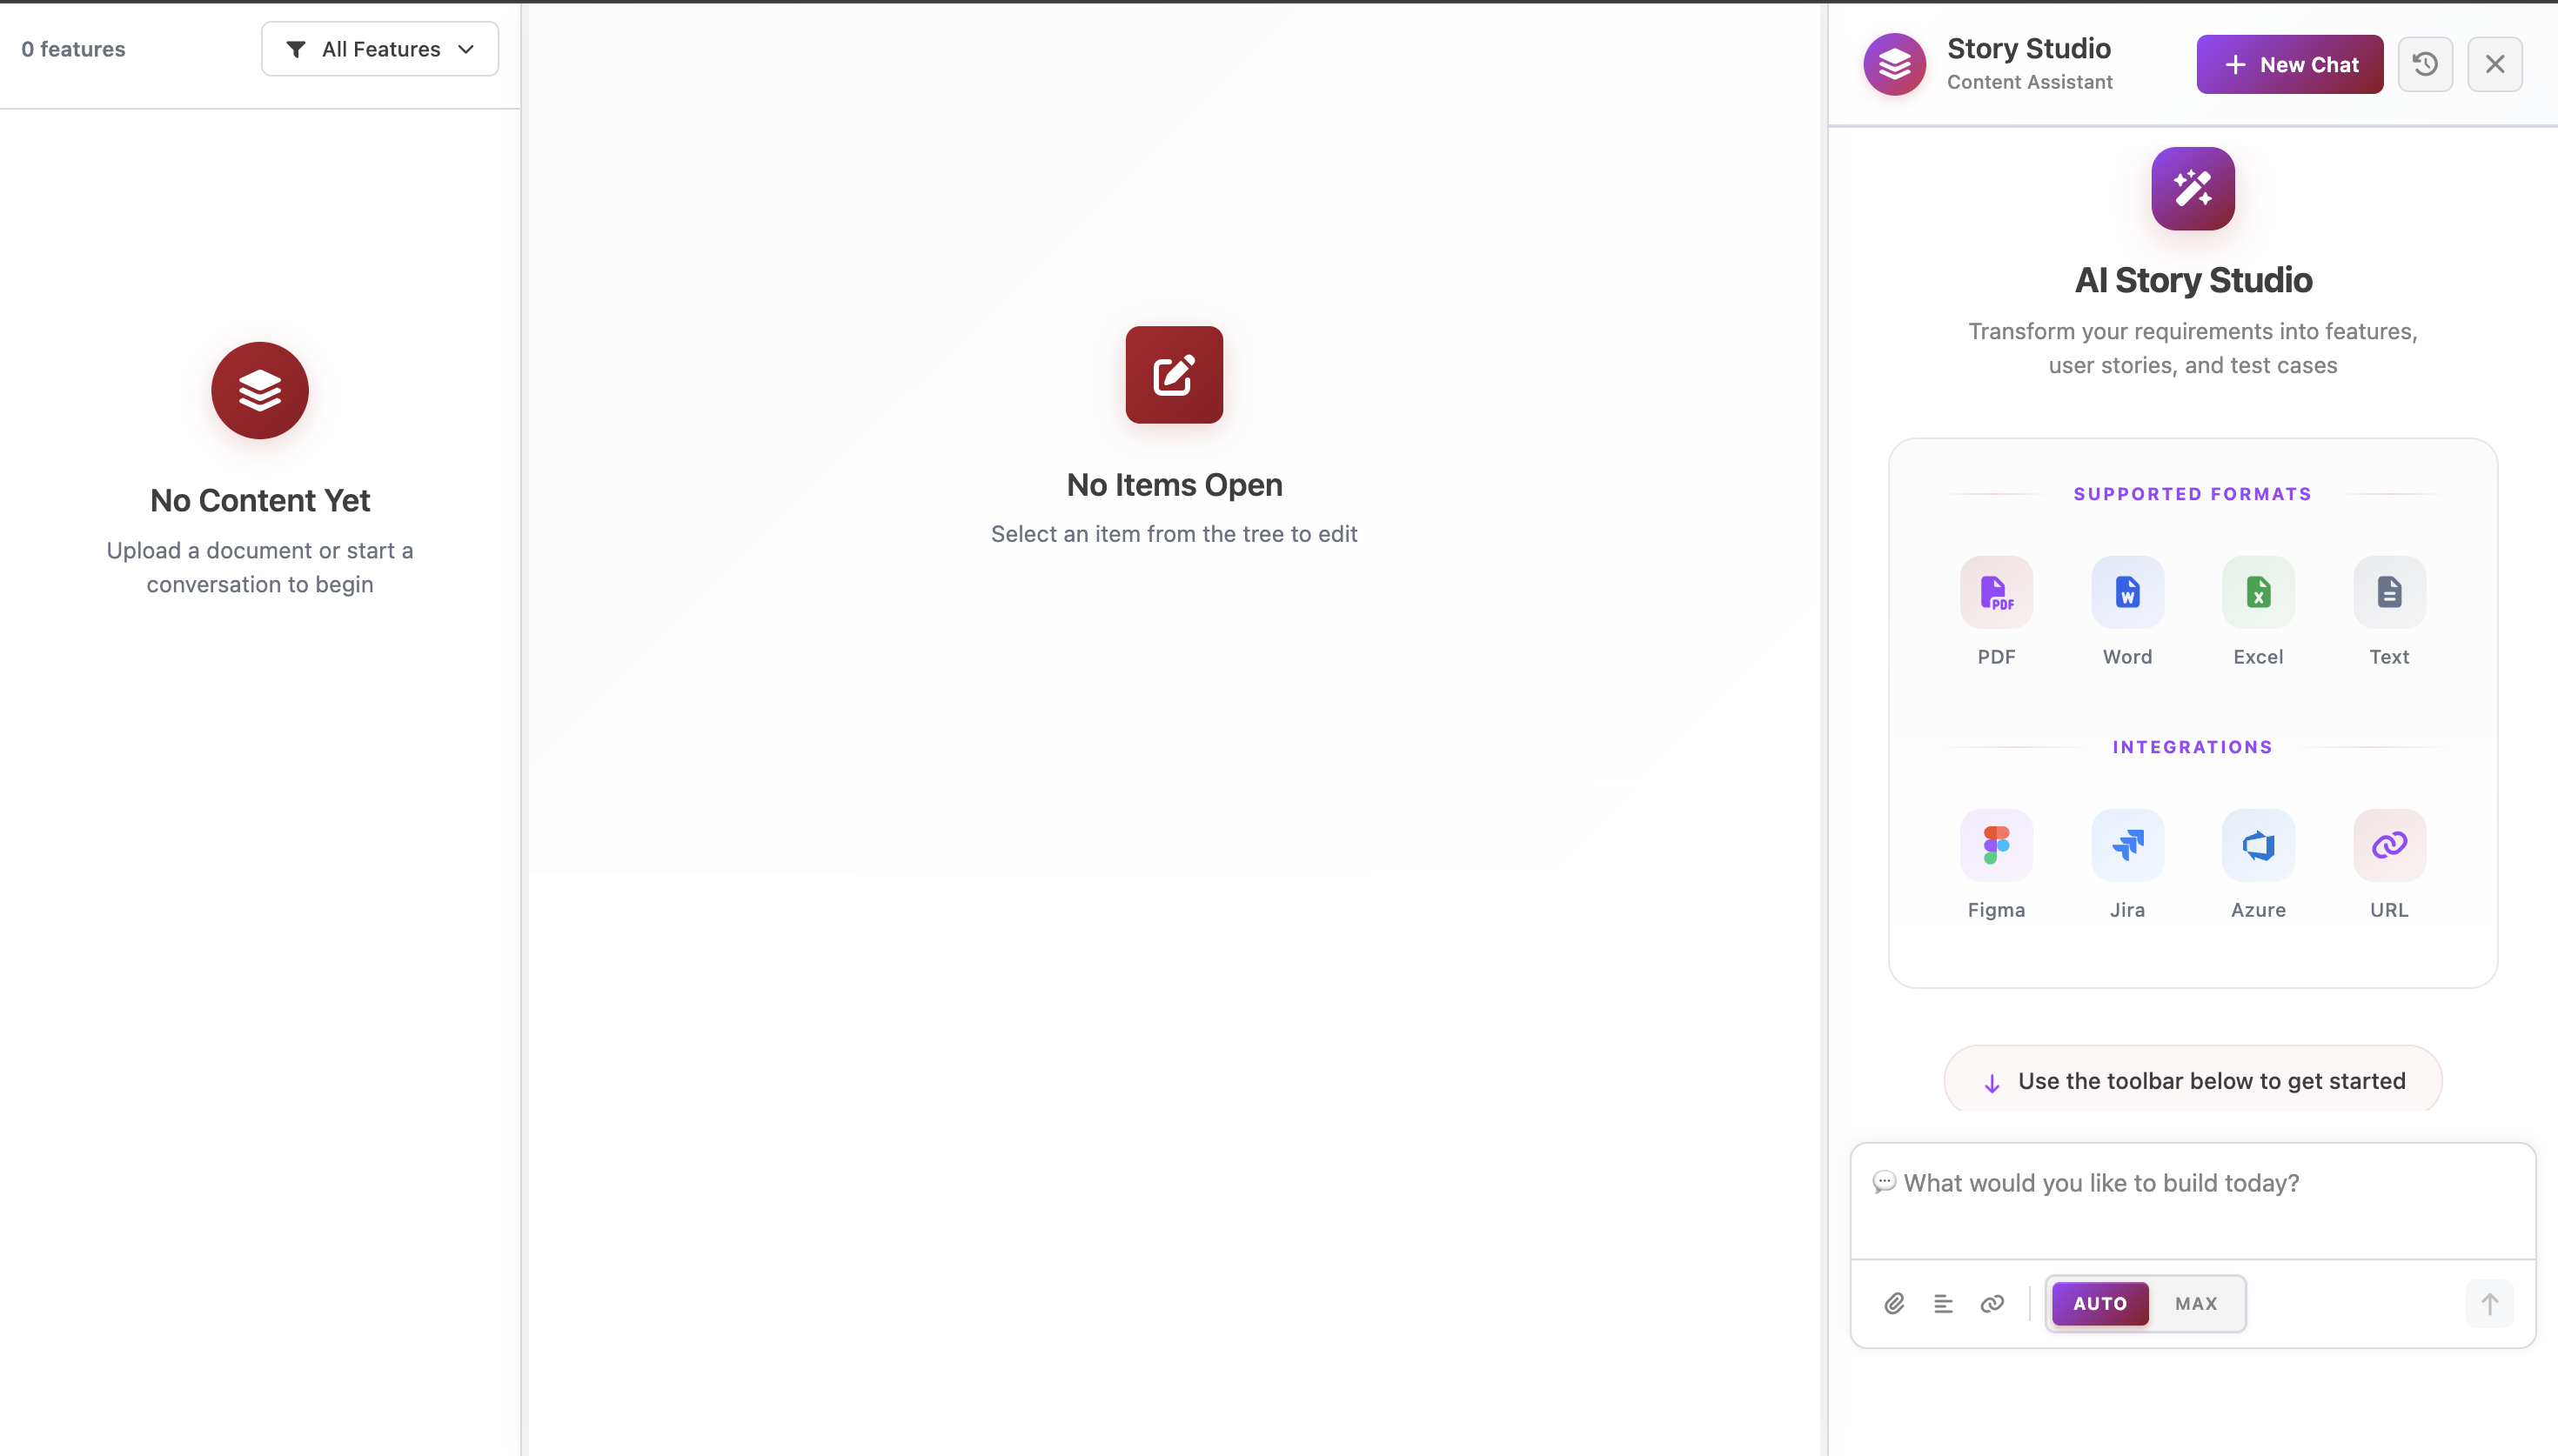Click the Jira integration icon
This screenshot has height=1456, width=2558.
tap(2127, 845)
